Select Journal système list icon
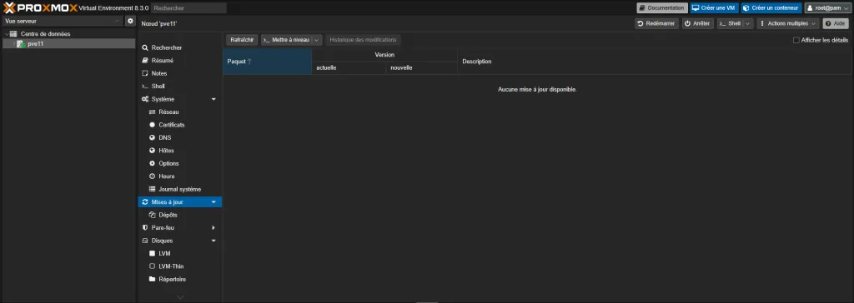 [153, 189]
